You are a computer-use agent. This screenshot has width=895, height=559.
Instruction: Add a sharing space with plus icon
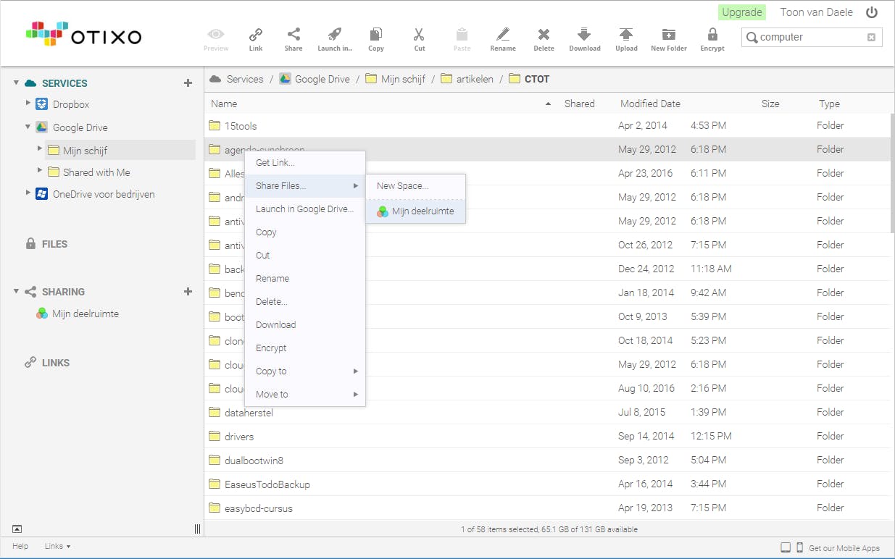pyautogui.click(x=188, y=292)
